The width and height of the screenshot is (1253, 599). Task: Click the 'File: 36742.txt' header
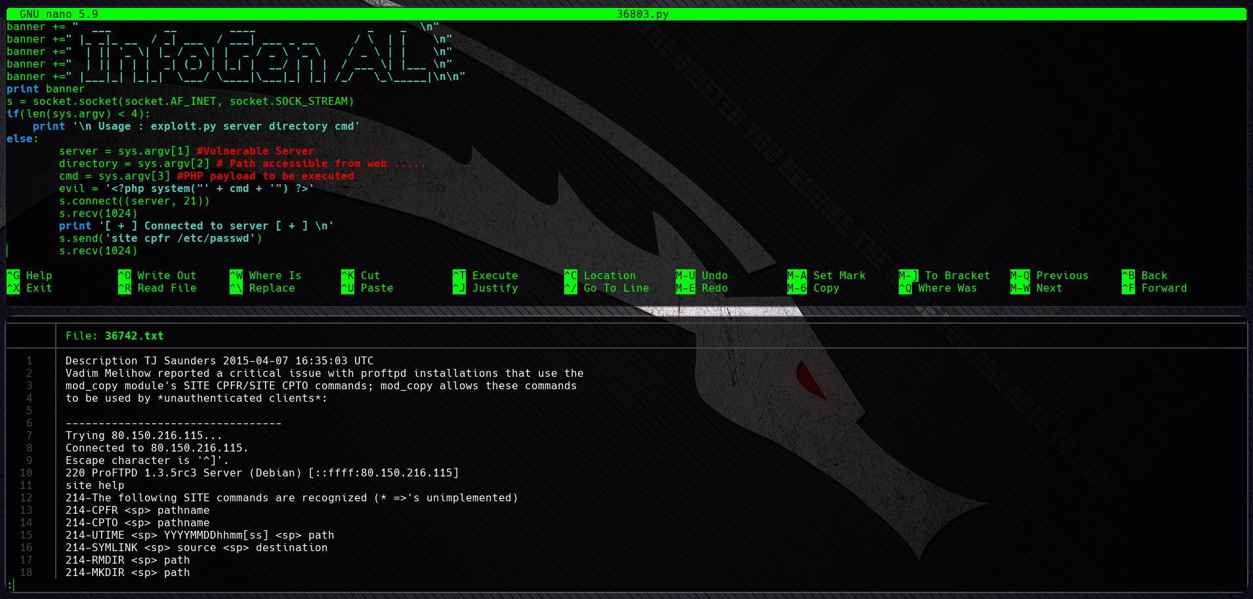pyautogui.click(x=115, y=336)
